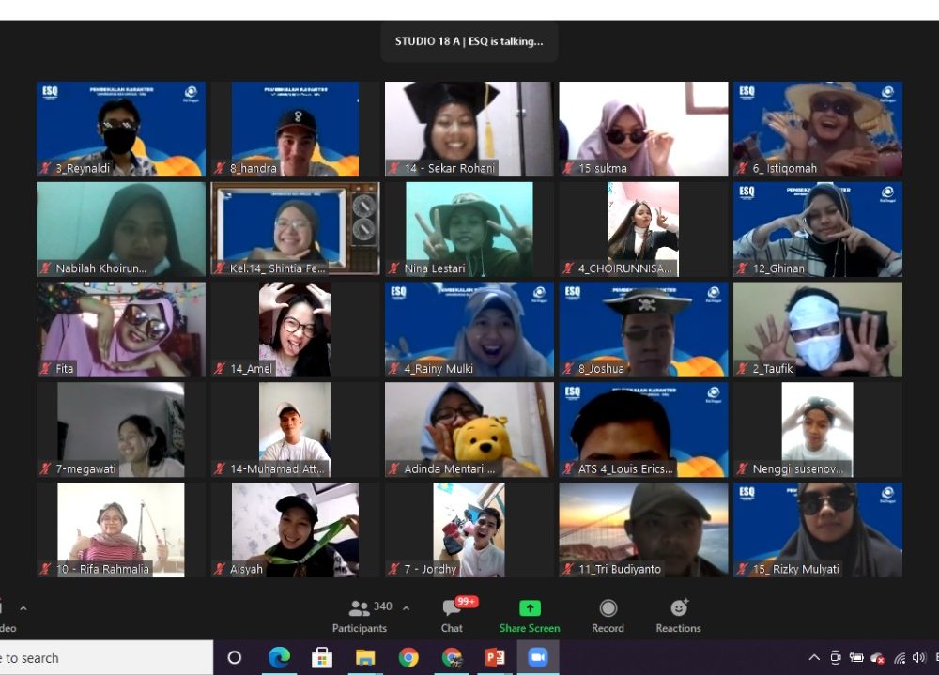
Task: Click the Adinda Mentari video tile
Action: coord(469,429)
